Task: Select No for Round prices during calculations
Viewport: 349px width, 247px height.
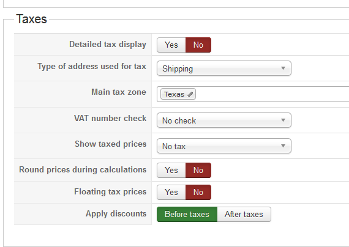Action: 198,171
